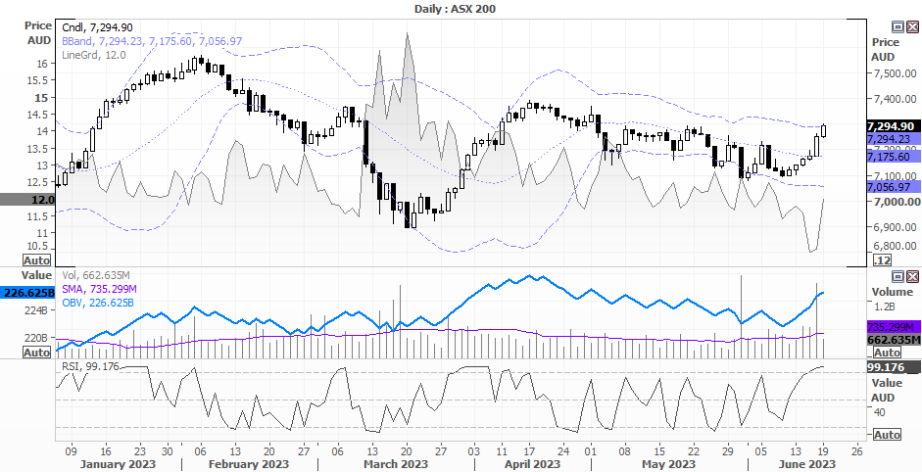Select the Cndl 7,294.90 legend entry
The height and width of the screenshot is (472, 922).
[x=97, y=27]
